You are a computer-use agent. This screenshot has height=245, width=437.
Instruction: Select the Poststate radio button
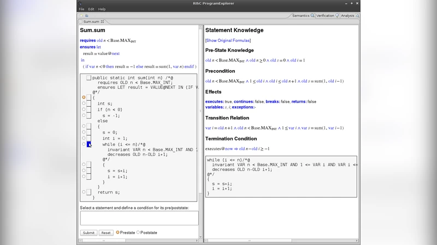138,232
